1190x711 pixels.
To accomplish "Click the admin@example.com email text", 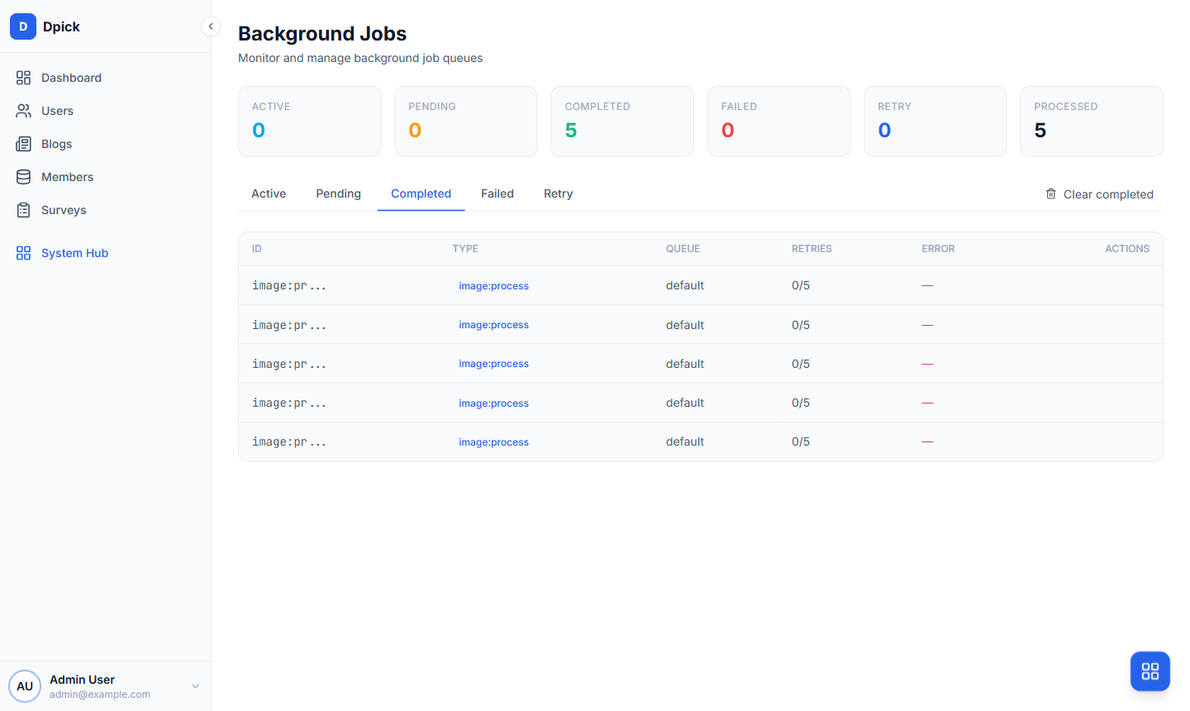I will pos(100,694).
